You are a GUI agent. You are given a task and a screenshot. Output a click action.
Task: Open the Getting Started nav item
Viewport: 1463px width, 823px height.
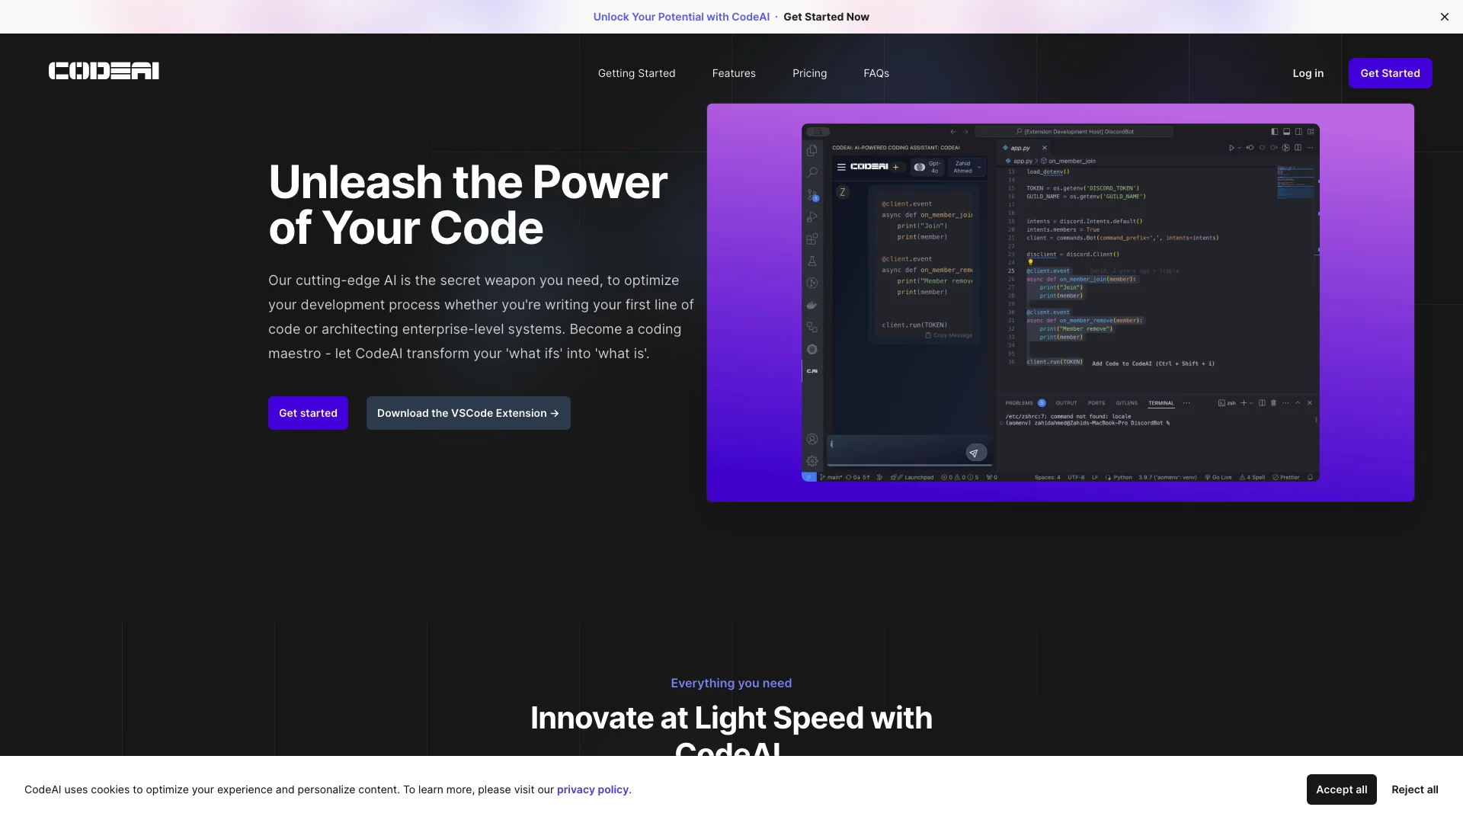[636, 73]
